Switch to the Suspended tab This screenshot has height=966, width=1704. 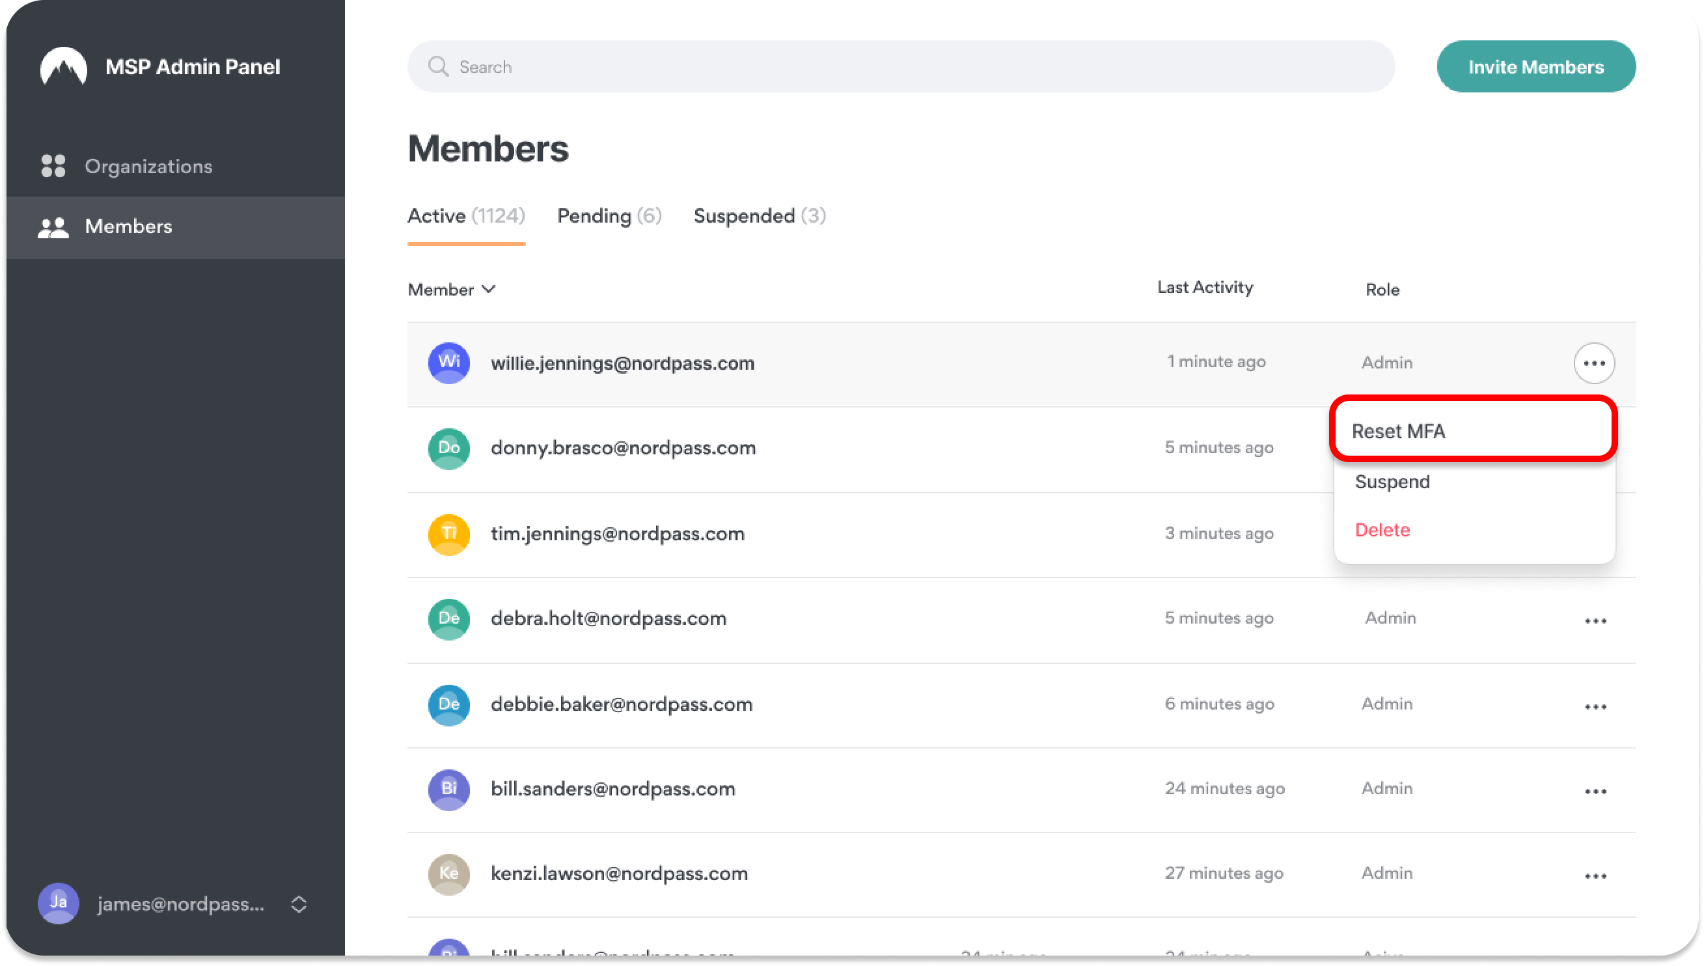(x=760, y=216)
